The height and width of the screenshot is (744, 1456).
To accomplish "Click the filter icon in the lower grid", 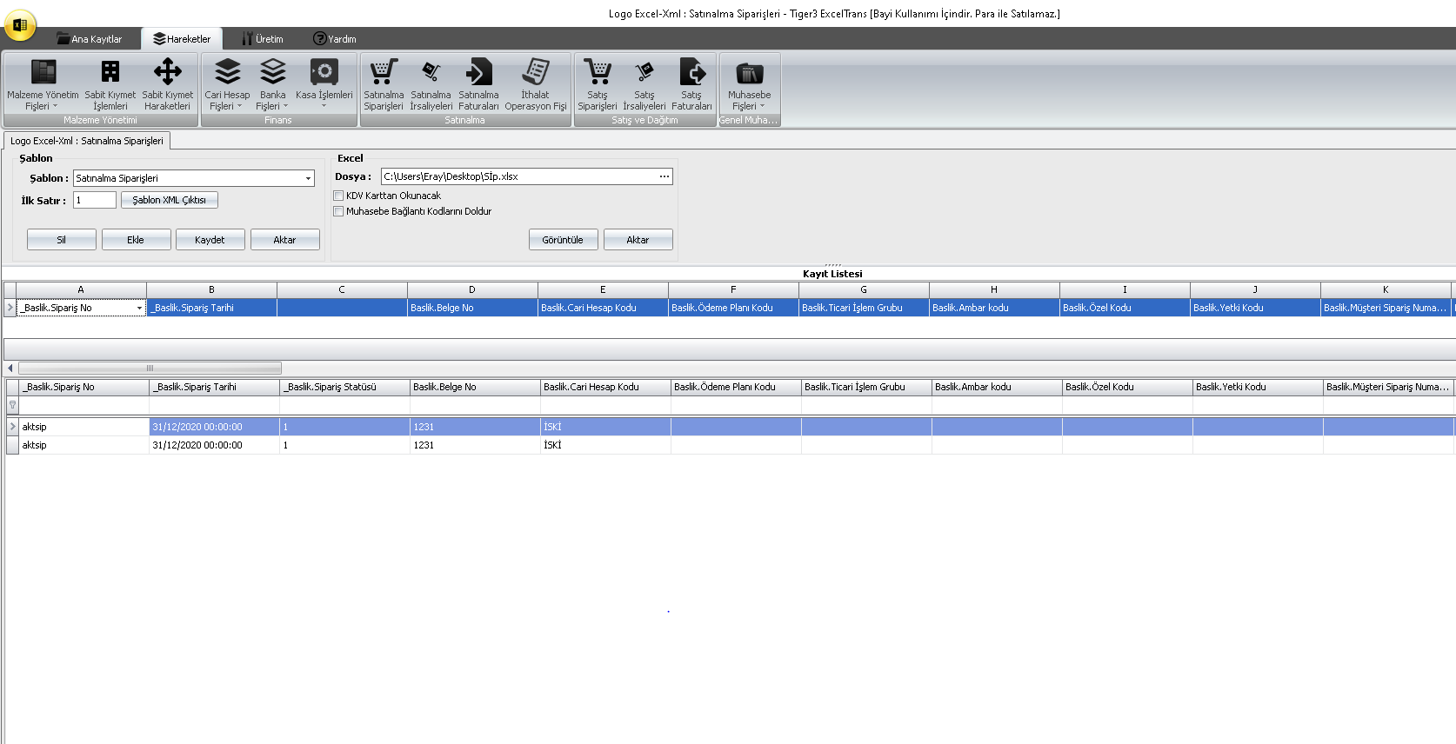I will [x=12, y=405].
